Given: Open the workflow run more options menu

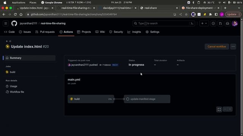Looking at the screenshot, I should pos(233,46).
